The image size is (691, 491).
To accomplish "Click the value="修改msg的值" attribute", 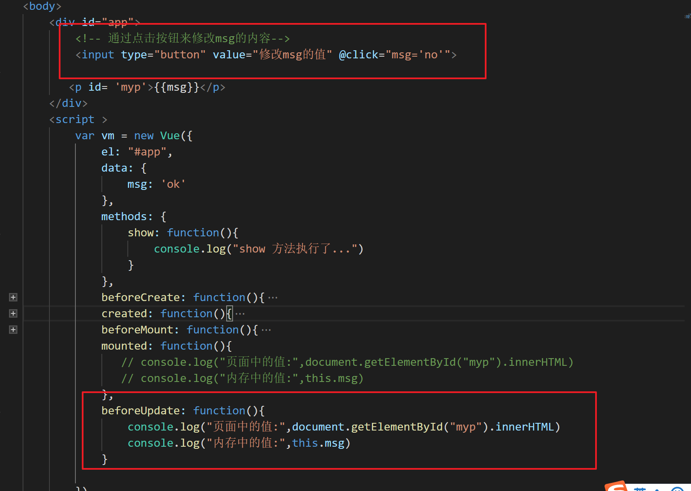I will 272,55.
